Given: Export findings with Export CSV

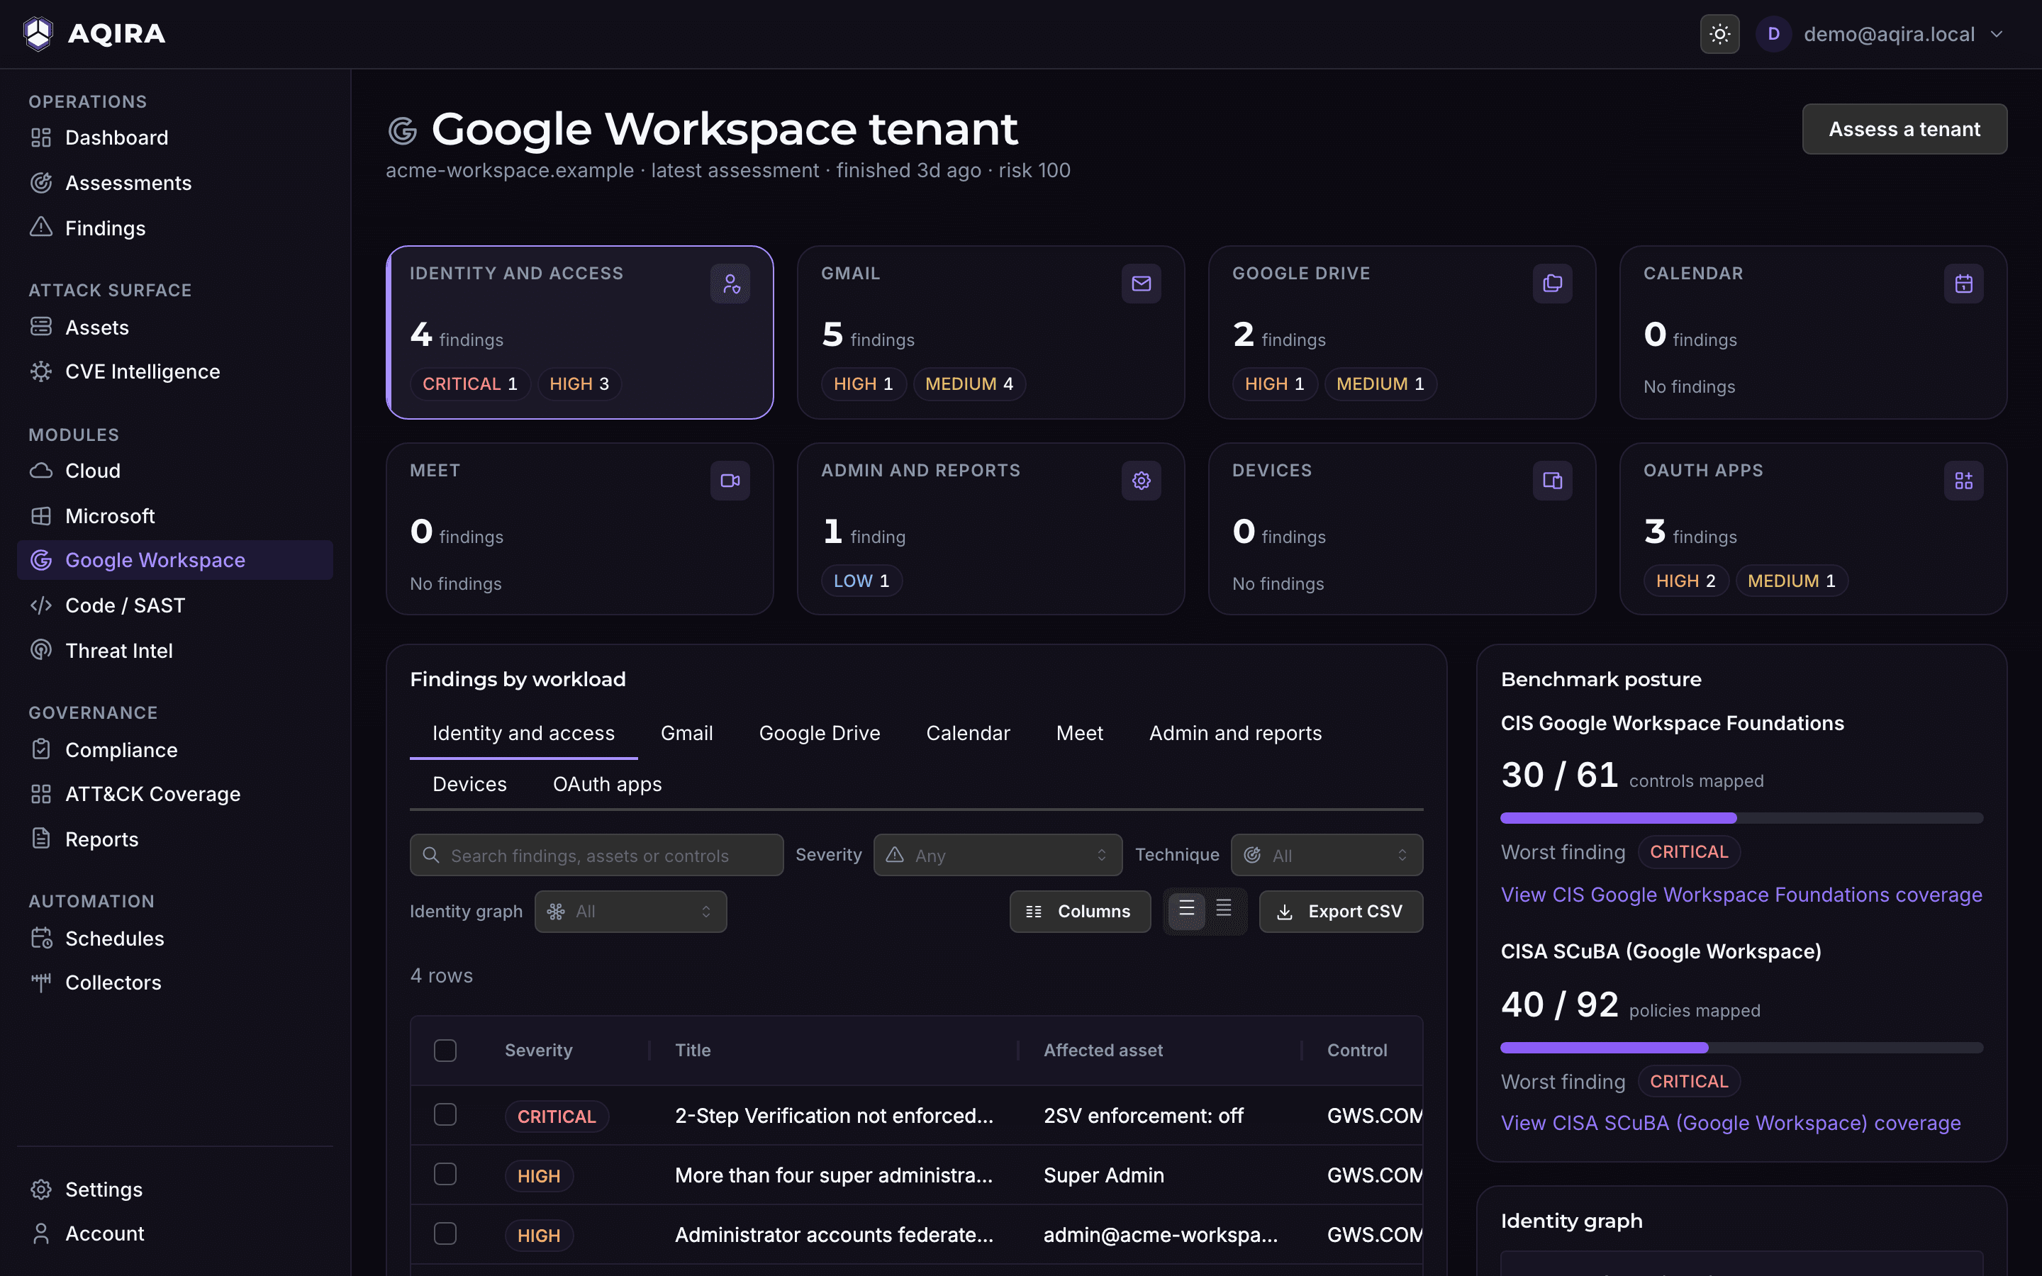Looking at the screenshot, I should click(1341, 912).
